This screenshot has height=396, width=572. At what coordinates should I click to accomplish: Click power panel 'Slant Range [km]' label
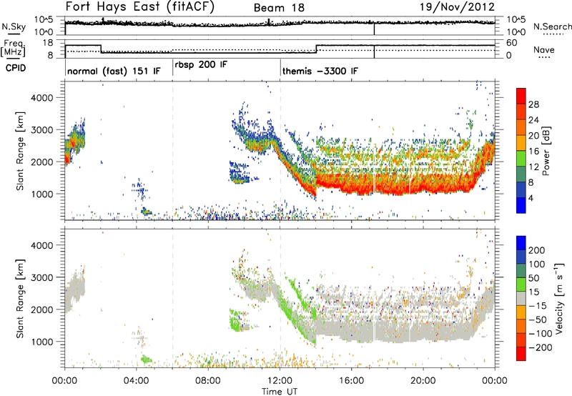[20, 151]
